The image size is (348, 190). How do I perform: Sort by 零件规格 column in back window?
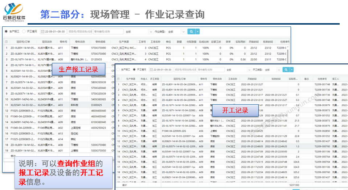100,42
